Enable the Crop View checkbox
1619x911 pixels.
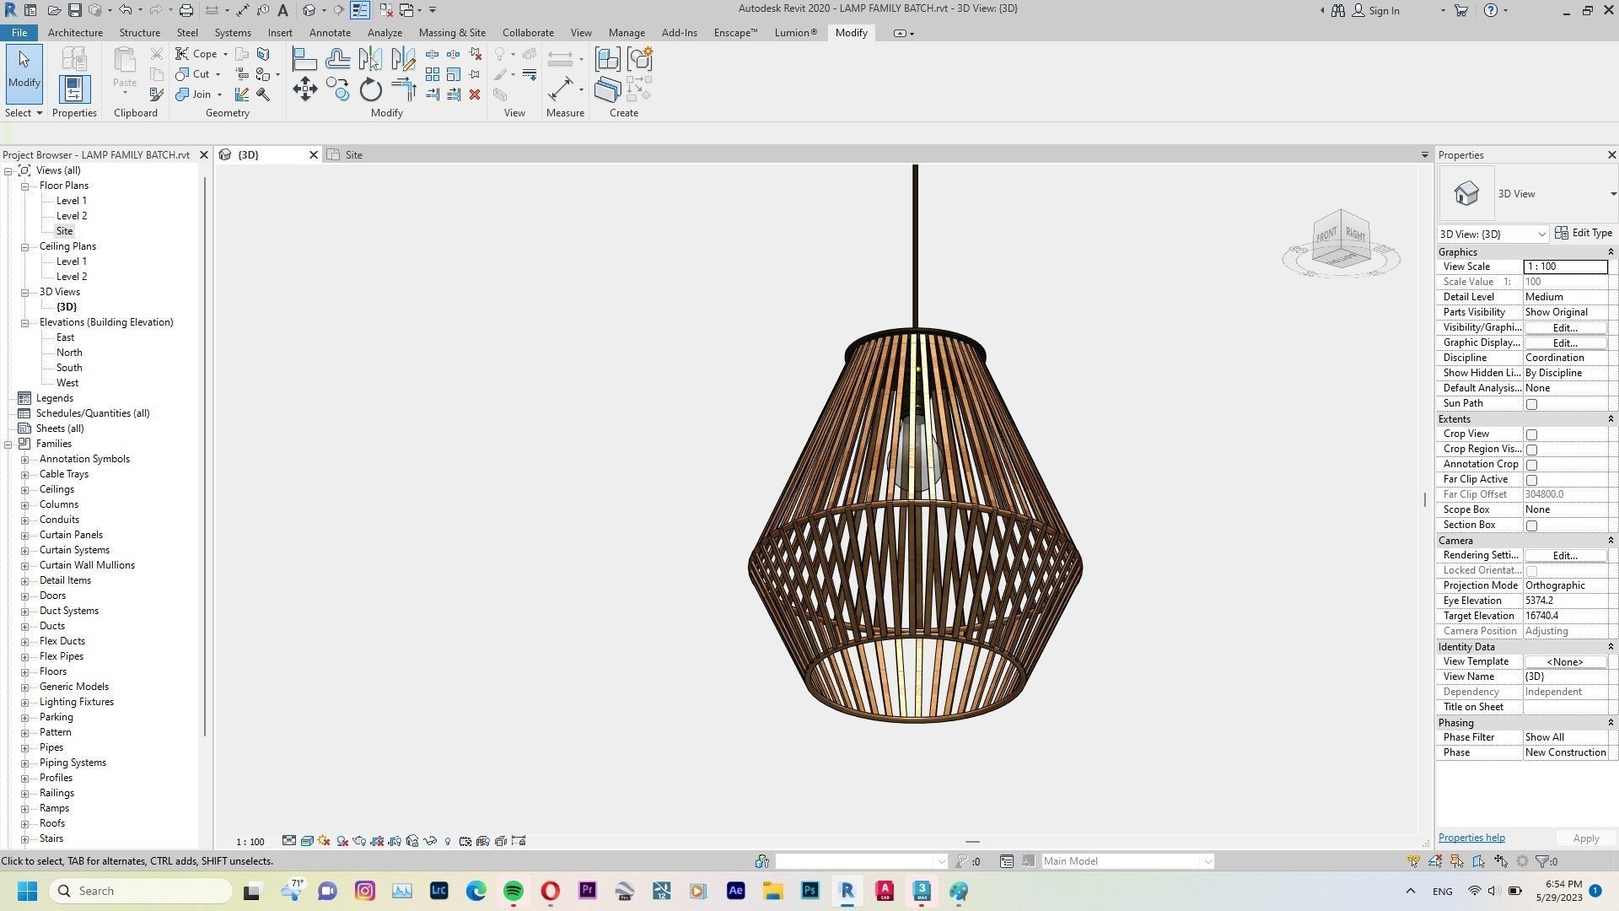click(1531, 434)
